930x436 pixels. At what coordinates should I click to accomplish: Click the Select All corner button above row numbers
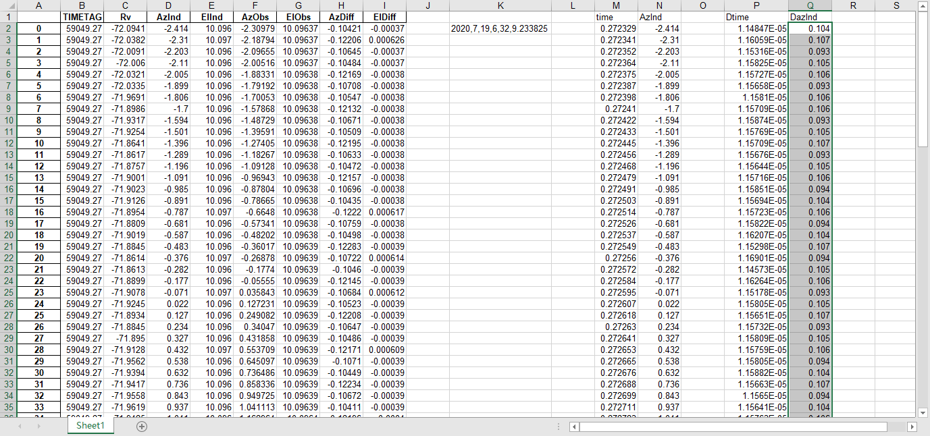pos(7,6)
